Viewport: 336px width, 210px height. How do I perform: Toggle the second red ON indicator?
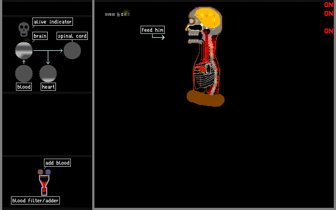[x=329, y=14]
